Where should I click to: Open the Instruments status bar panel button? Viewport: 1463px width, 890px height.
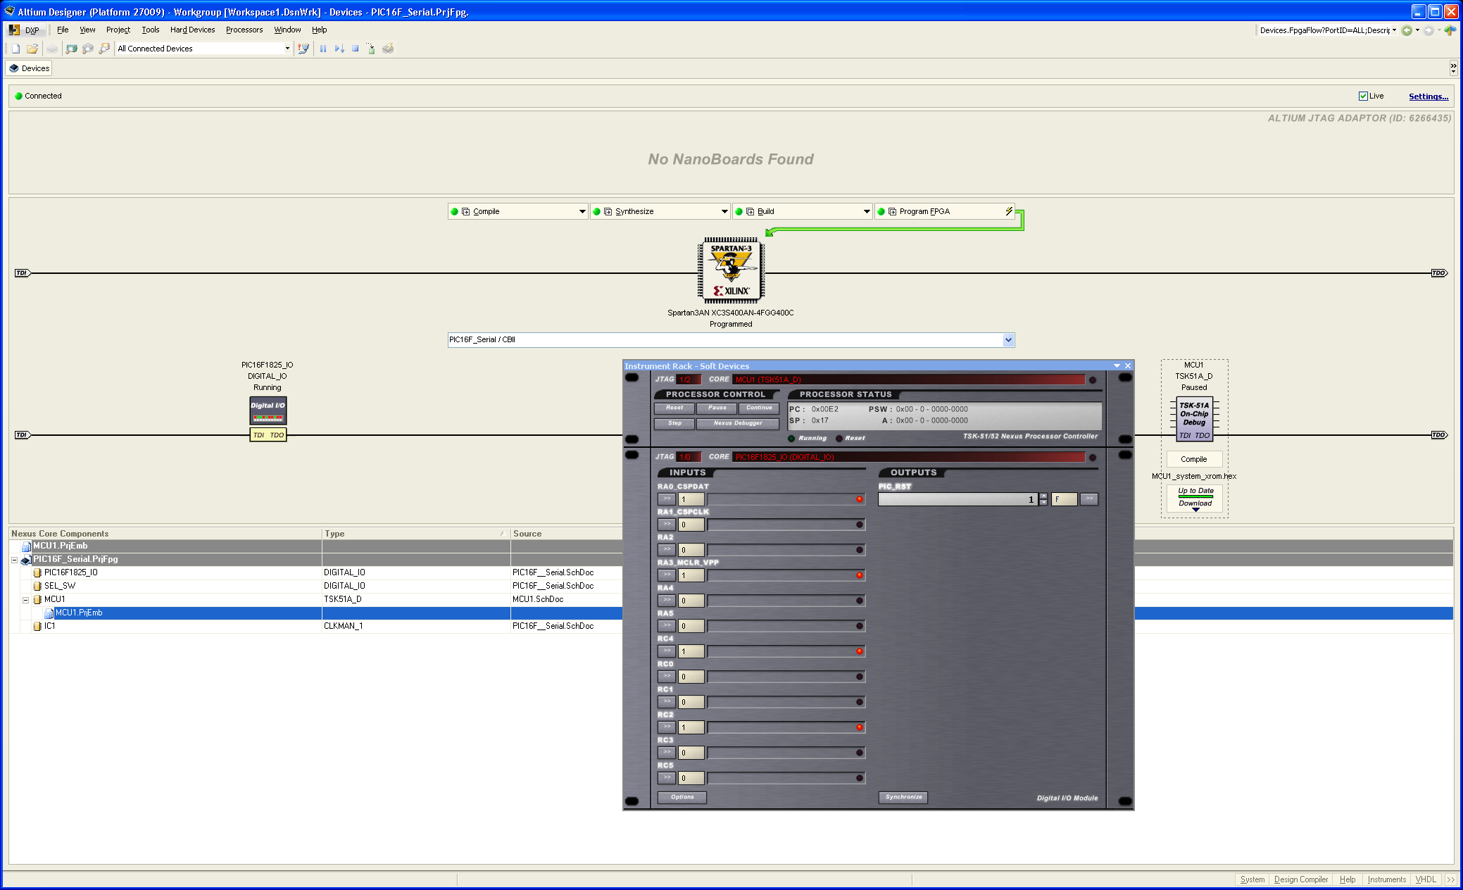click(x=1386, y=879)
